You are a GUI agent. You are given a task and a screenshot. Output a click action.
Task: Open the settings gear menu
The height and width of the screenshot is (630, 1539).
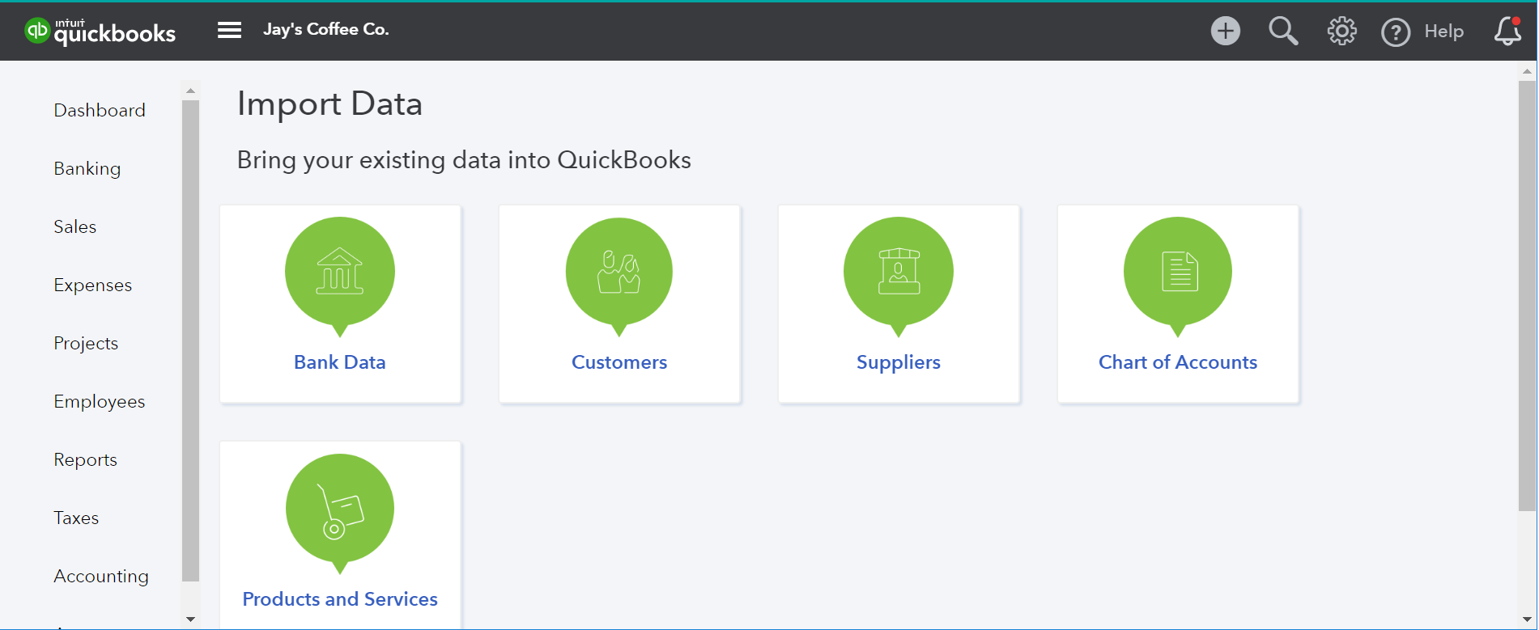pos(1341,31)
